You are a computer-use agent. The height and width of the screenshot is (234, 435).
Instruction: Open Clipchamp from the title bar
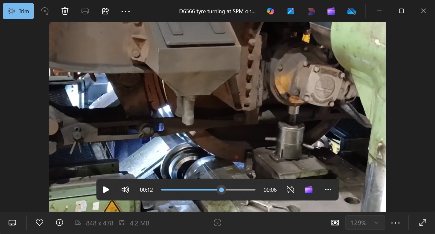click(x=331, y=11)
